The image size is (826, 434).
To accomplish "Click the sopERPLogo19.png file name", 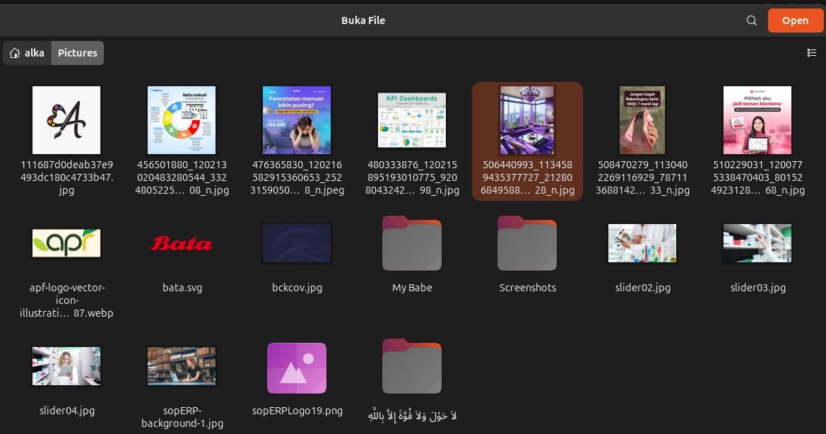I will tap(297, 410).
